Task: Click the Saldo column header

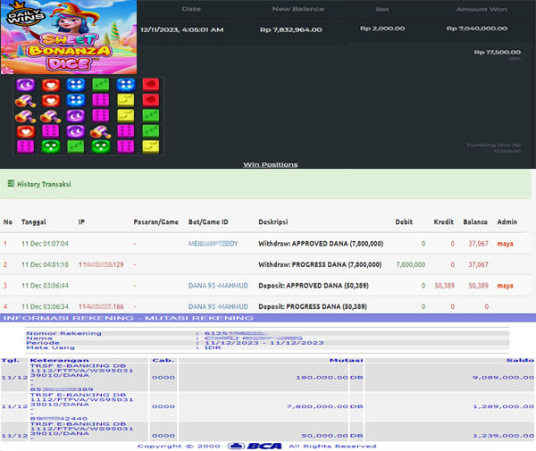Action: 520,360
